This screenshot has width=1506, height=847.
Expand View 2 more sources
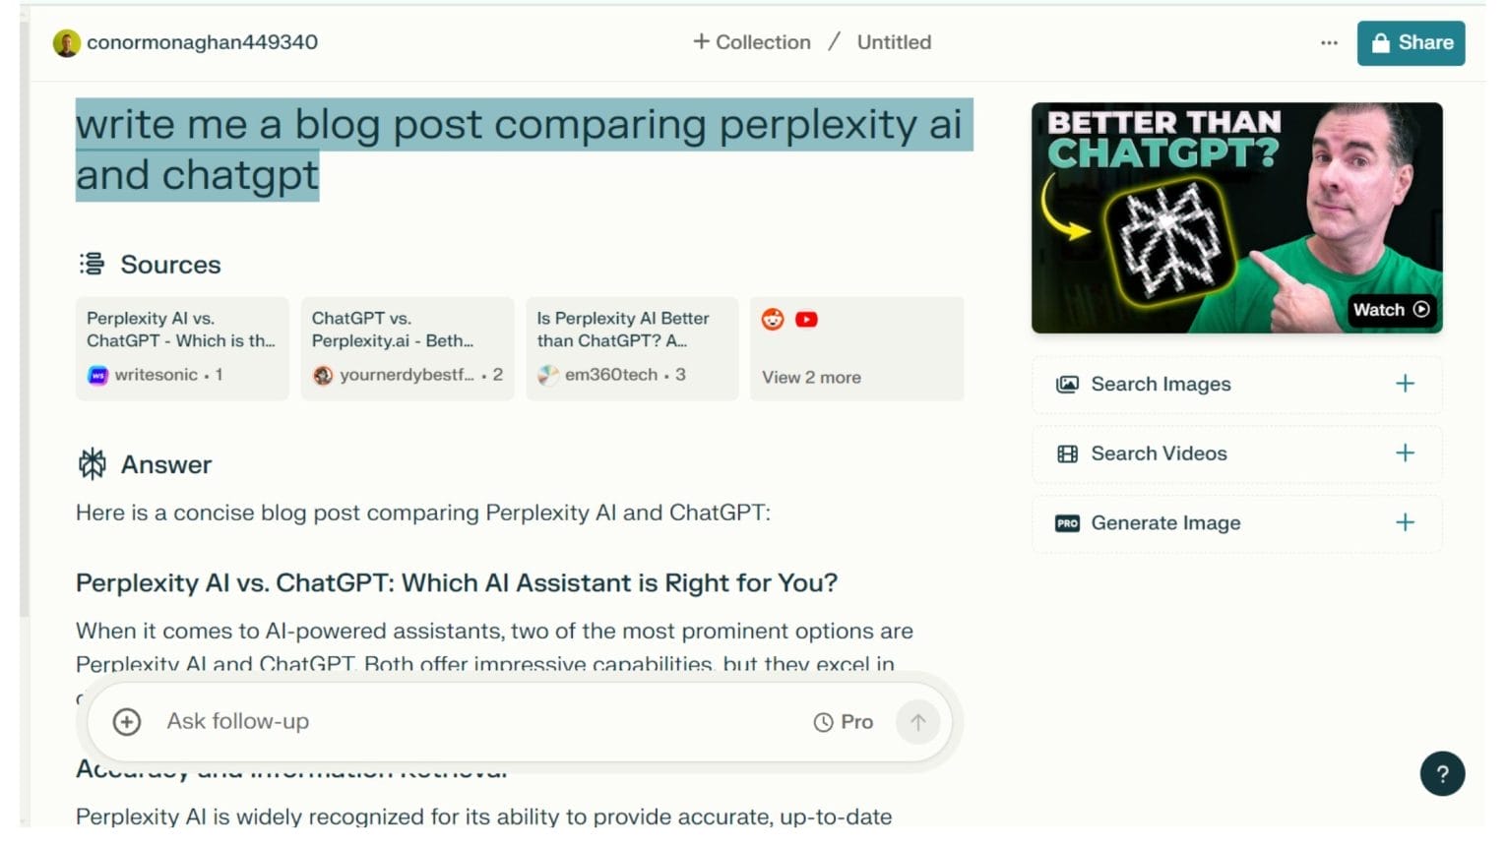[811, 377]
